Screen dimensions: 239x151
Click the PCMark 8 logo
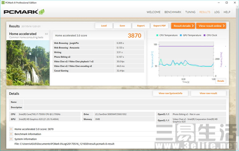coord(24,12)
